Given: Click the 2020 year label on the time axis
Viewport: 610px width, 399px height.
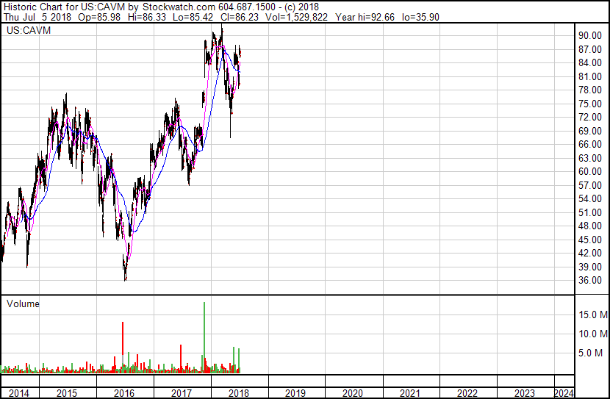Looking at the screenshot, I should (x=353, y=393).
